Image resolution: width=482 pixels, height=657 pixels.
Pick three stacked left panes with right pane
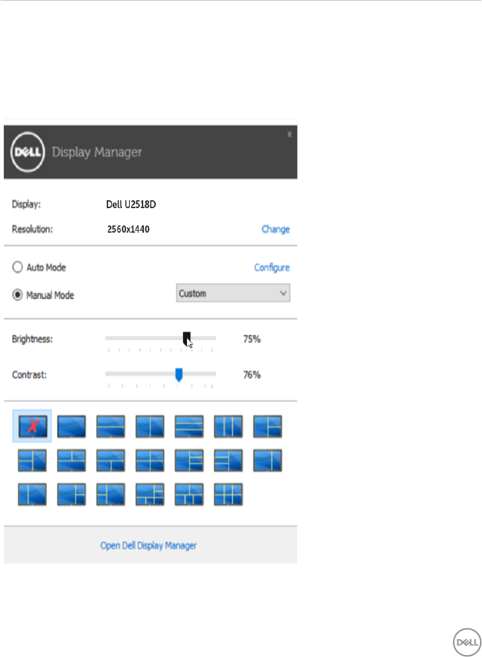tap(228, 461)
